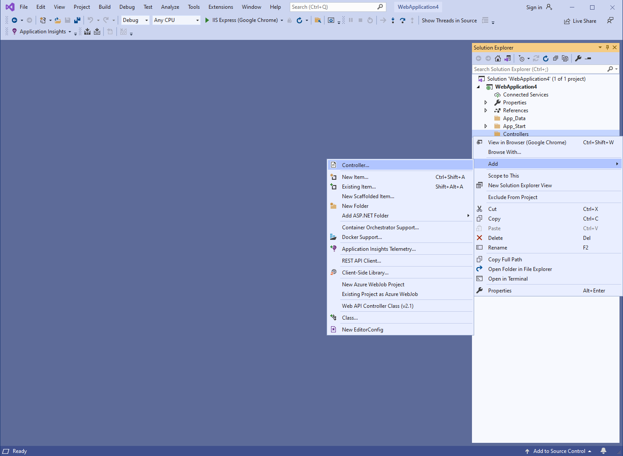
Task: Click Show All Files icon in Solution Explorer
Action: click(x=565, y=58)
